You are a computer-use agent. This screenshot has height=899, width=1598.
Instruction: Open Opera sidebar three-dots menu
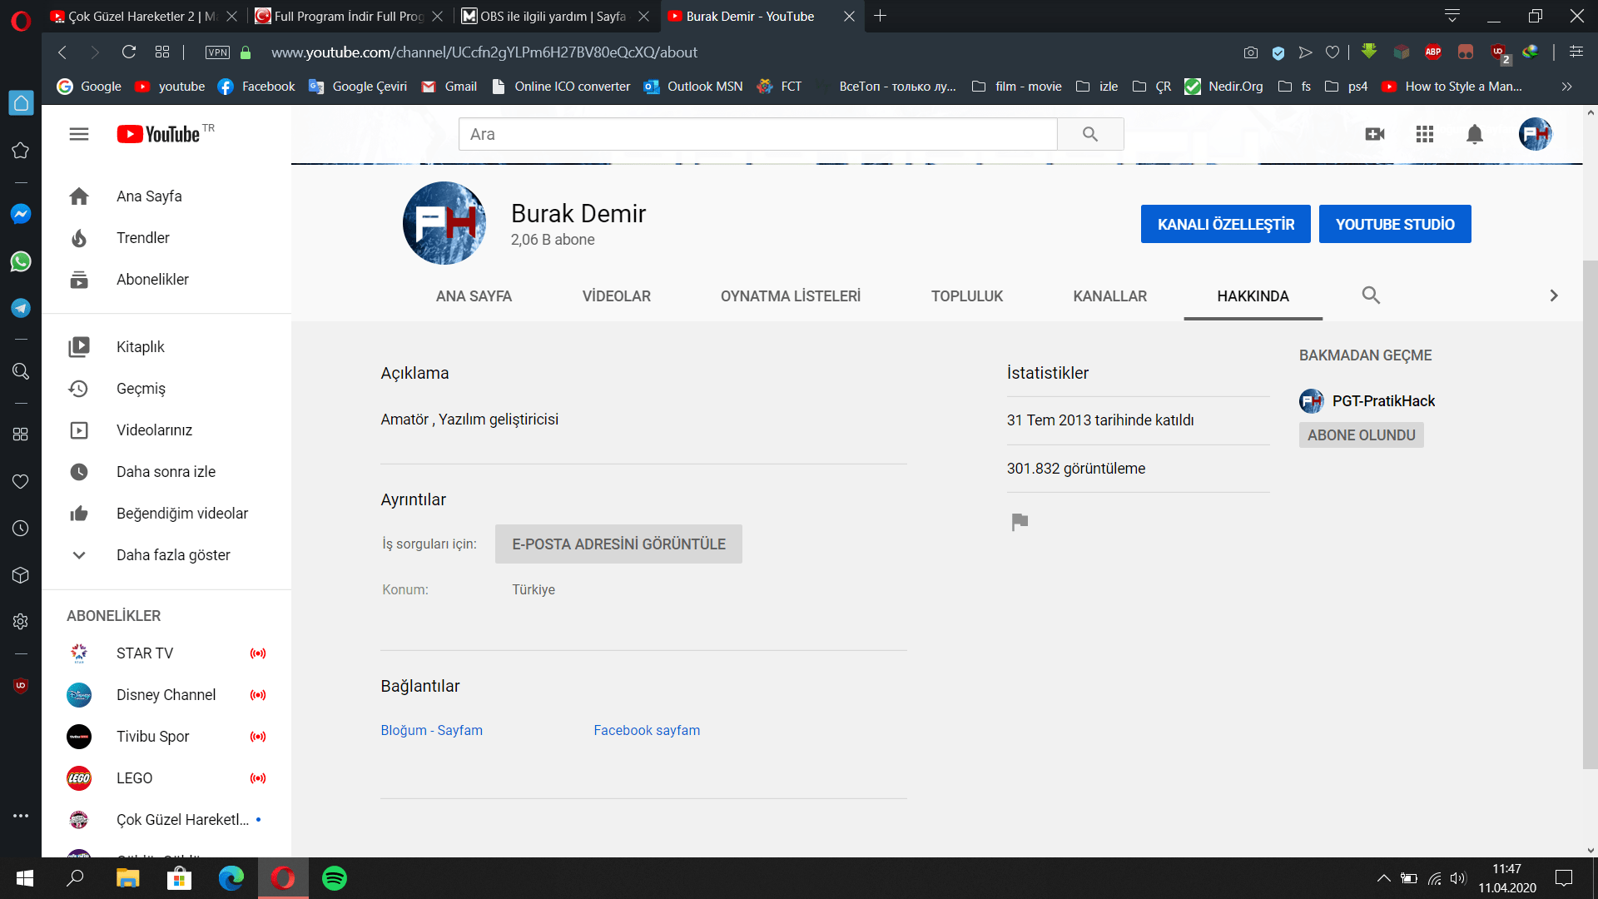point(21,816)
